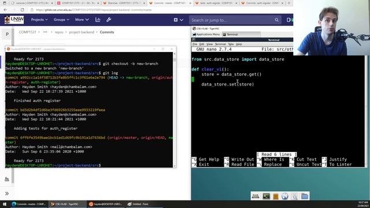370x208 pixels.
Task: Open the Projects dropdown menu
Action: 39,20
